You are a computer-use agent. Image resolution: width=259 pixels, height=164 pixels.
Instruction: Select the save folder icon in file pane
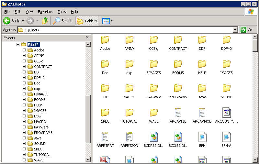pyautogui.click(x=202, y=88)
